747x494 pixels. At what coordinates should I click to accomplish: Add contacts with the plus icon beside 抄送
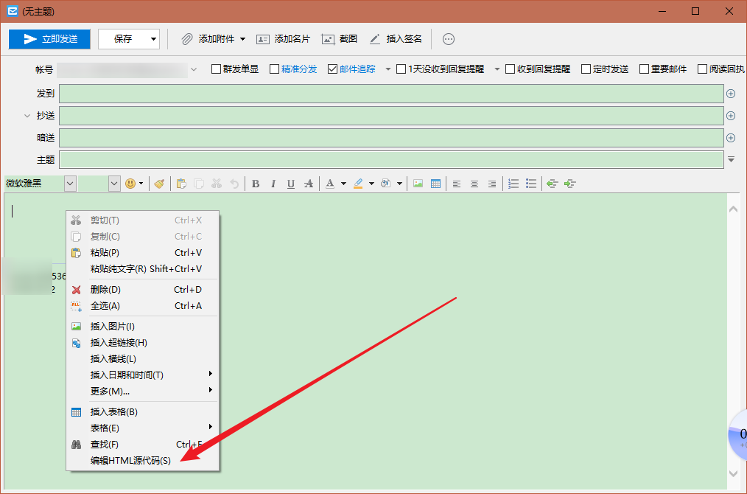(731, 116)
